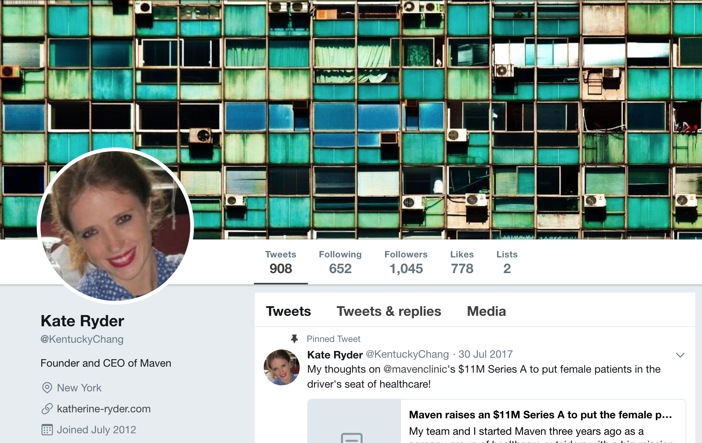Visit katherine-ryder.com website link
The height and width of the screenshot is (443, 702).
pos(104,409)
